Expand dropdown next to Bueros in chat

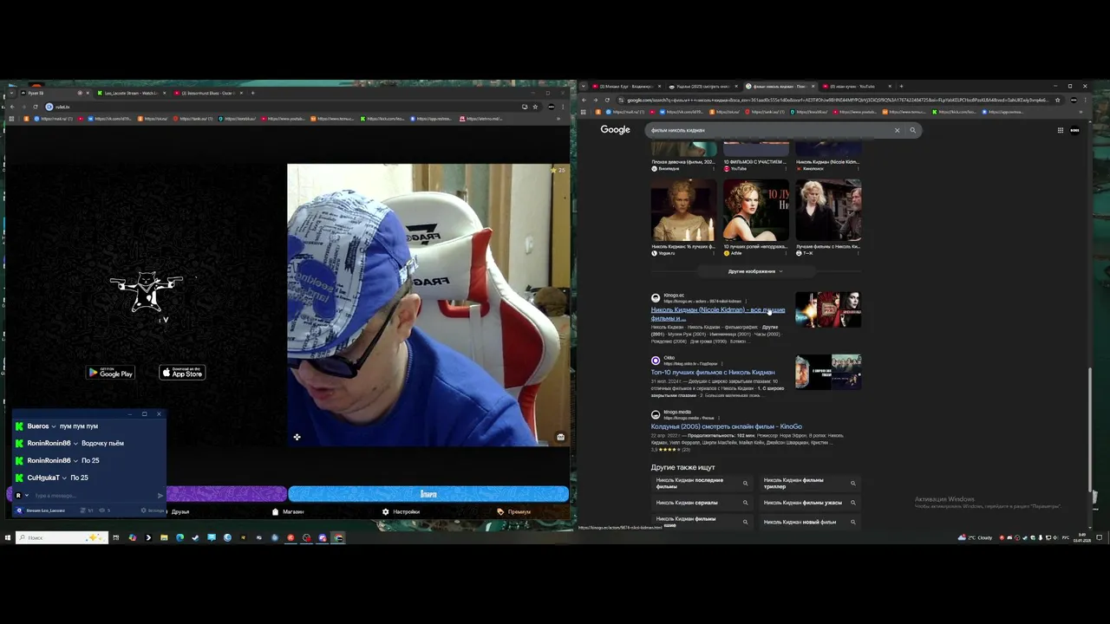pos(54,426)
